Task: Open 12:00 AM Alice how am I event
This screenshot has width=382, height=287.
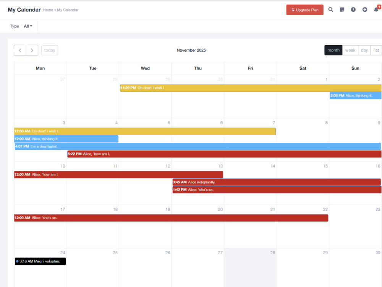Action: tap(119, 174)
